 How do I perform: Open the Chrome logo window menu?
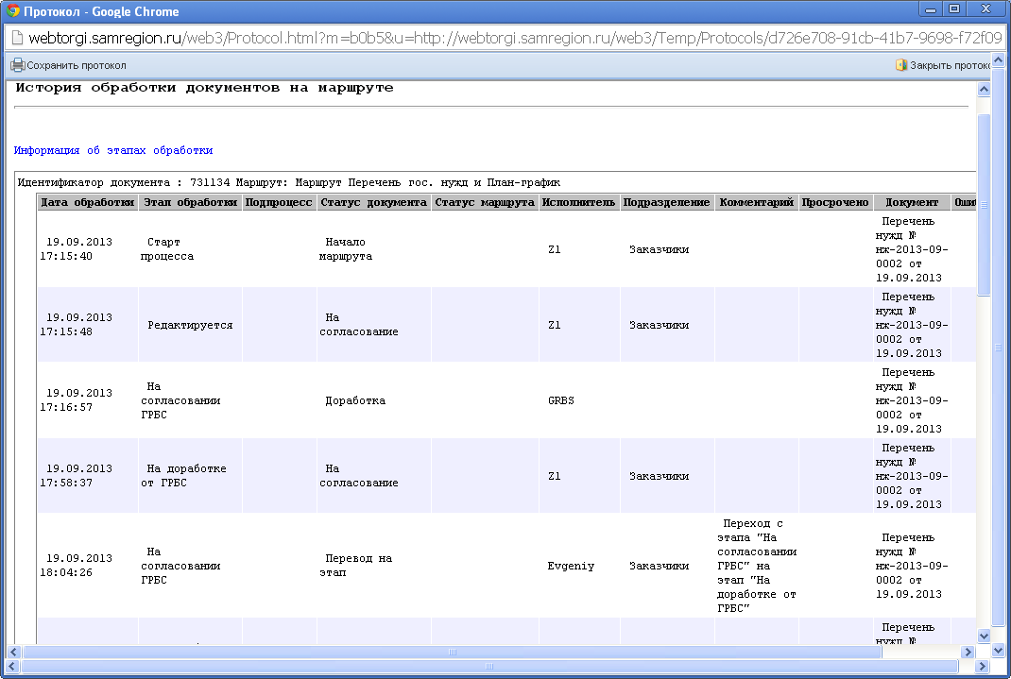tap(14, 11)
